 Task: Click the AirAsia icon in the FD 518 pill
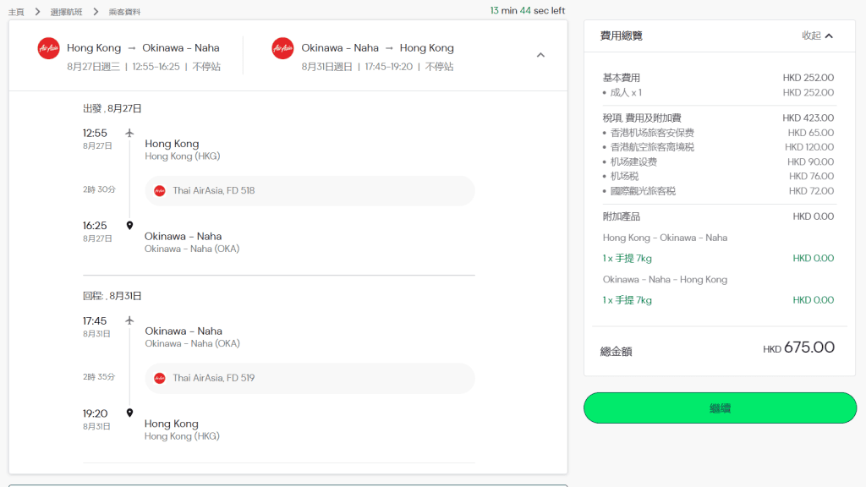[160, 191]
